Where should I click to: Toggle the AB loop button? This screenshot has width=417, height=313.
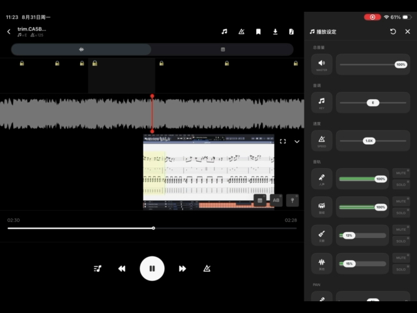point(276,200)
